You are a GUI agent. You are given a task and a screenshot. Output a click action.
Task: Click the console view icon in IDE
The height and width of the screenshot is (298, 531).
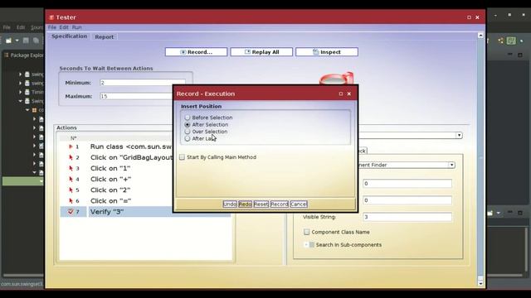pos(490,214)
